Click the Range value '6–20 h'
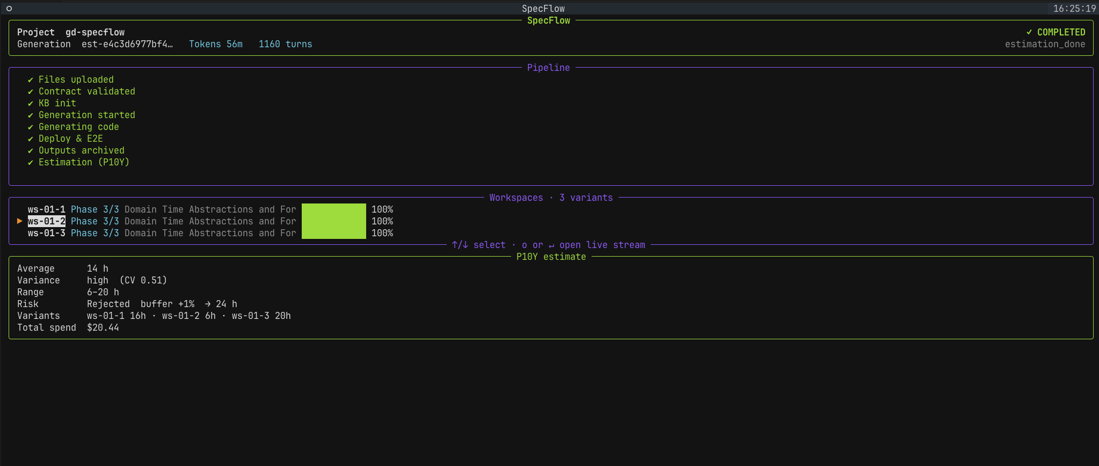The image size is (1099, 466). [x=103, y=292]
